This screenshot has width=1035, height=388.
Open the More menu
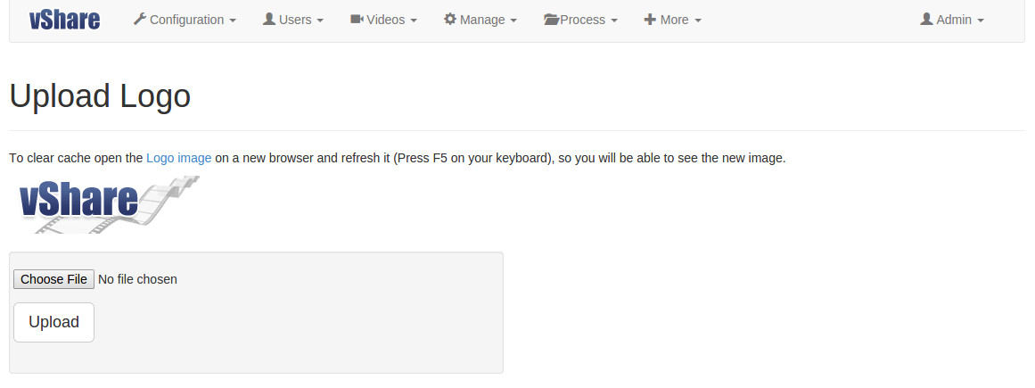(x=673, y=20)
